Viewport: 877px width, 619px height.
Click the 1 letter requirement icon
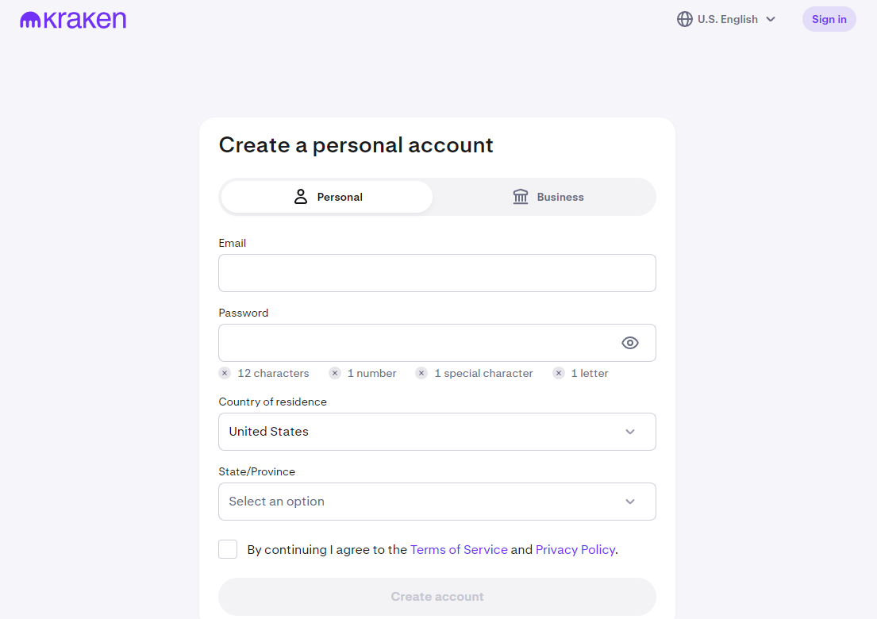click(559, 373)
